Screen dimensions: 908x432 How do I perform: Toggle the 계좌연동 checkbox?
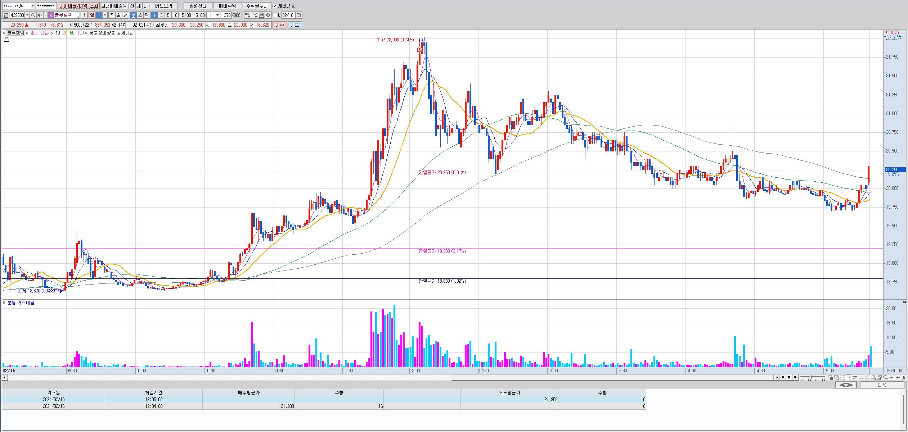point(275,6)
